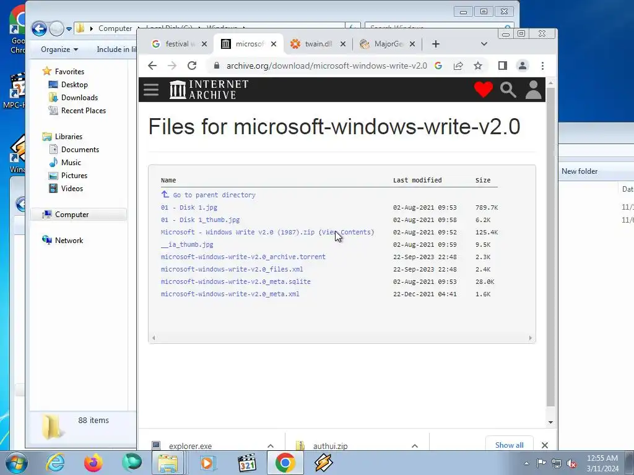Open Media Player Classic taskbar icon
The image size is (634, 475).
pyautogui.click(x=246, y=463)
